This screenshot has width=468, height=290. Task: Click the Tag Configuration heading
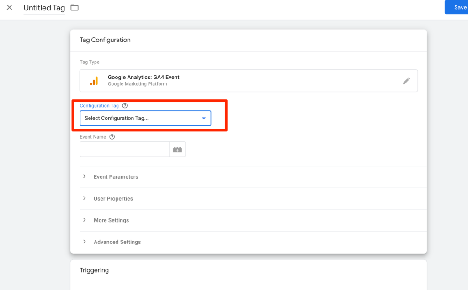pyautogui.click(x=105, y=40)
